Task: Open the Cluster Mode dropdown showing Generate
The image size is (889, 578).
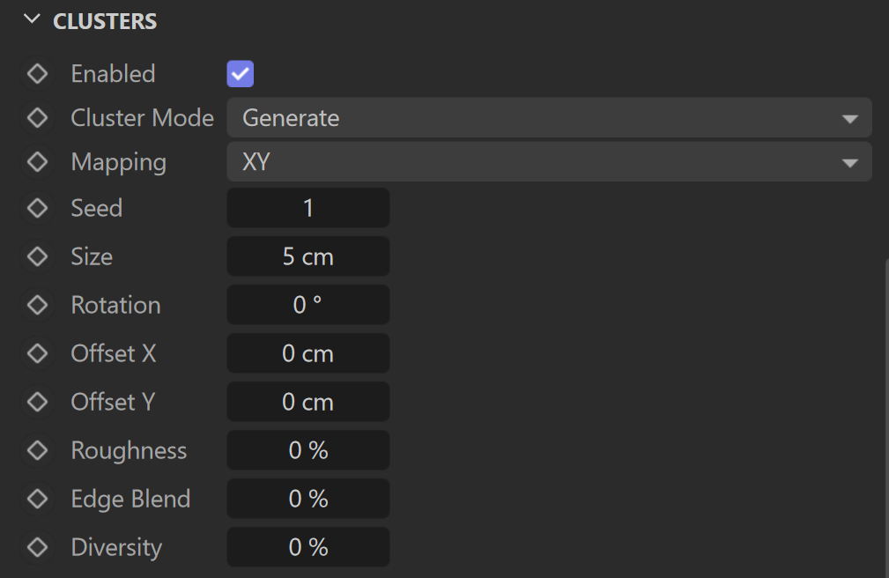Action: (x=549, y=118)
